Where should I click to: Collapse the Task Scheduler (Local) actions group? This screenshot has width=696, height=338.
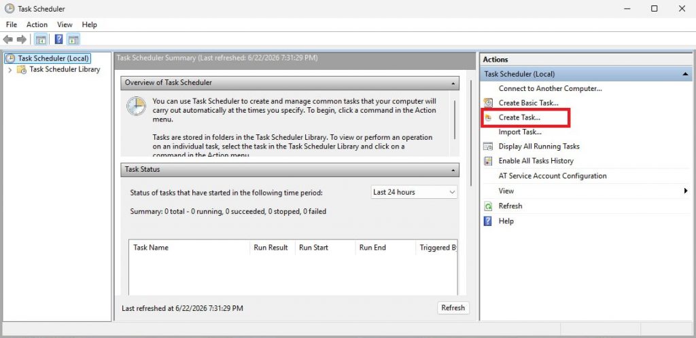pyautogui.click(x=685, y=75)
